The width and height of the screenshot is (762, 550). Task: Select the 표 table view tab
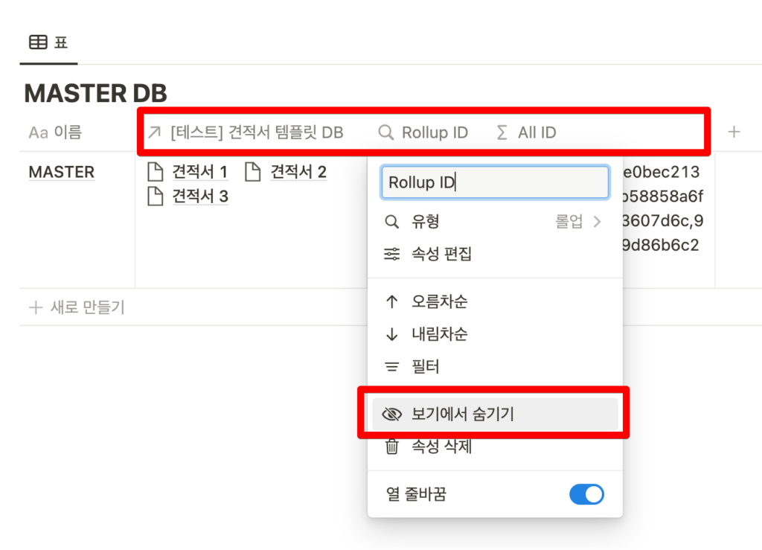click(48, 42)
